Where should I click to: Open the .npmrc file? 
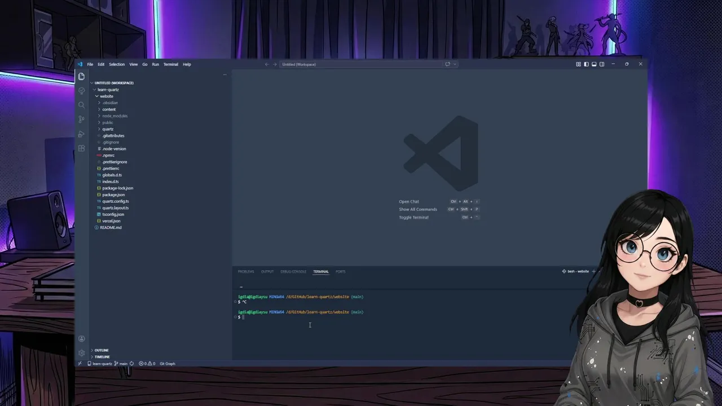point(108,155)
